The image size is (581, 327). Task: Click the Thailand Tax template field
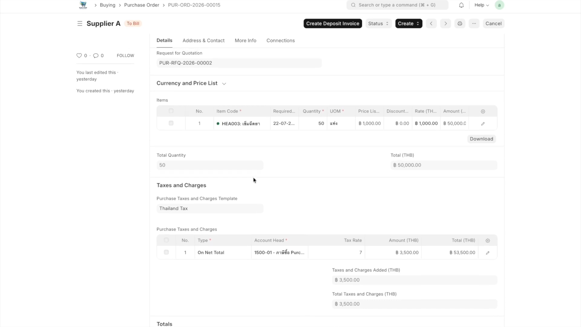click(210, 209)
